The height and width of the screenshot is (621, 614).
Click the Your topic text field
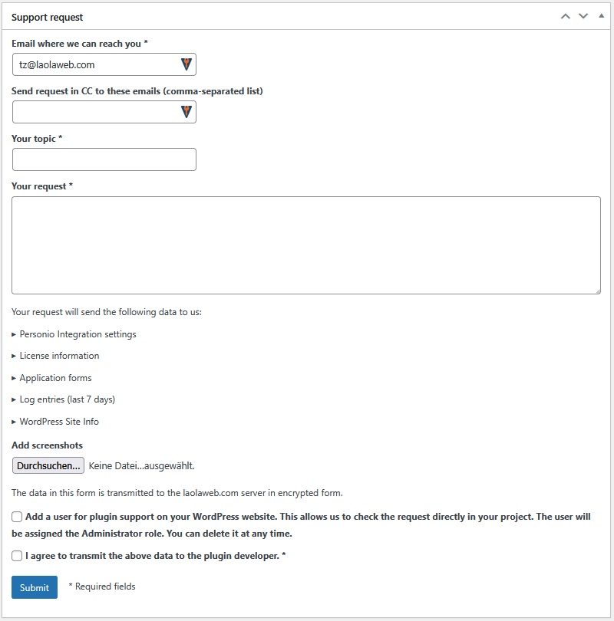[x=104, y=159]
